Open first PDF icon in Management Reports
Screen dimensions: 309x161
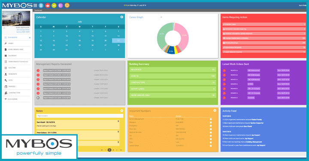tap(38, 70)
